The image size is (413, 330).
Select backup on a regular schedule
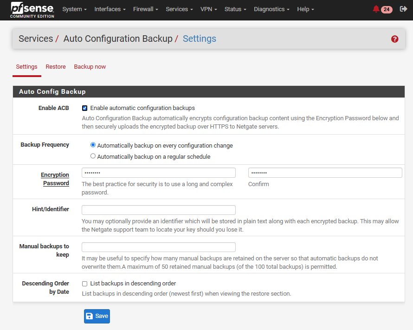pos(93,156)
